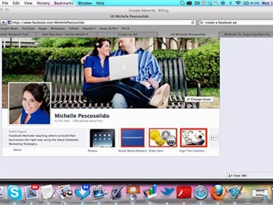This screenshot has width=273, height=205.
Task: Select the (4) Michelle Pescosolido tab
Action: pos(188,34)
